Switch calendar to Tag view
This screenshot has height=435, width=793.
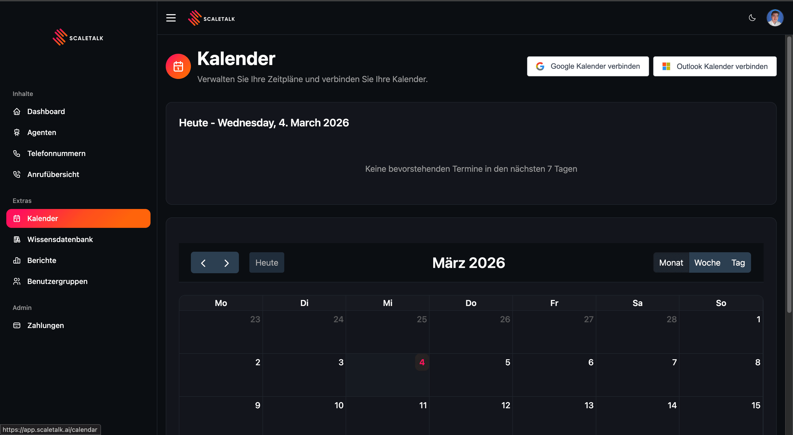[738, 263]
